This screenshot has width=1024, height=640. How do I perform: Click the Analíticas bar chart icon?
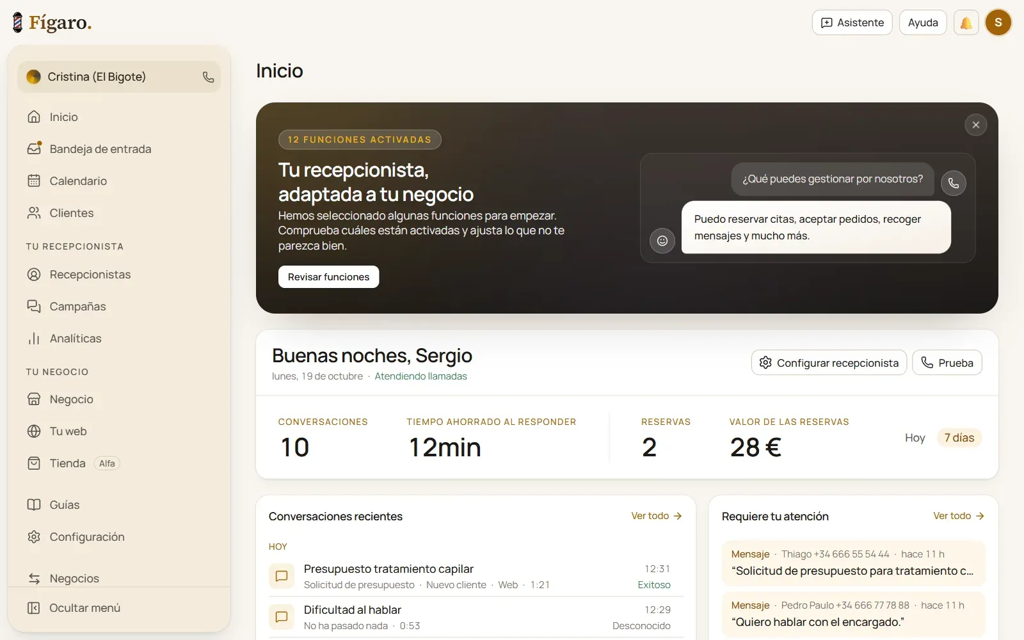coord(34,339)
